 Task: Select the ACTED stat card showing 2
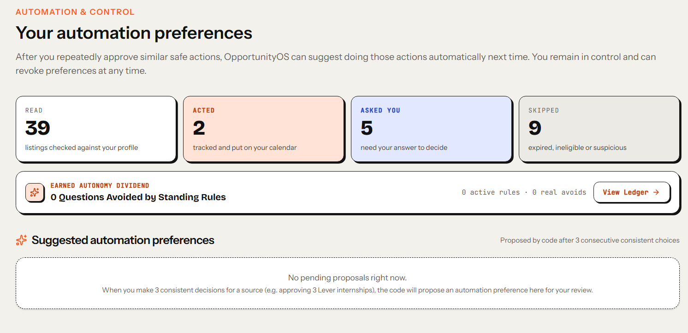(264, 129)
